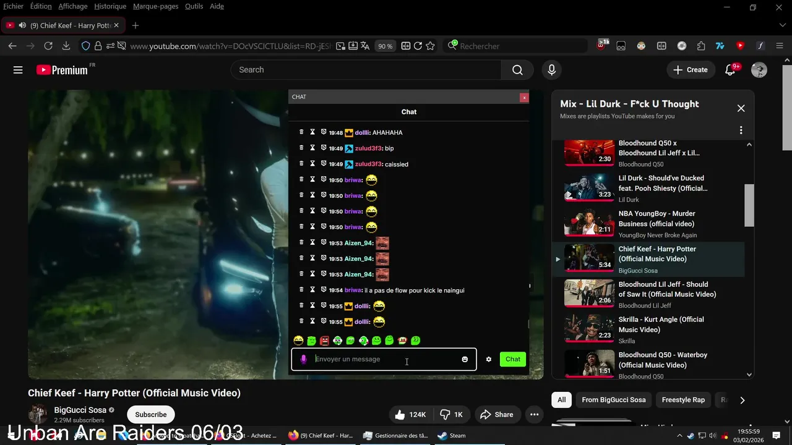Play 'Lil Durk - Should've Ducked' from playlist
Image resolution: width=792 pixels, height=445 pixels.
[648, 188]
